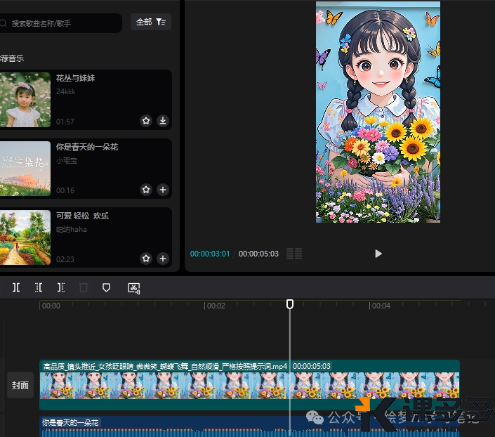
Task: Favorite the 可爱 轻松 欢乐 track
Action: tap(146, 259)
